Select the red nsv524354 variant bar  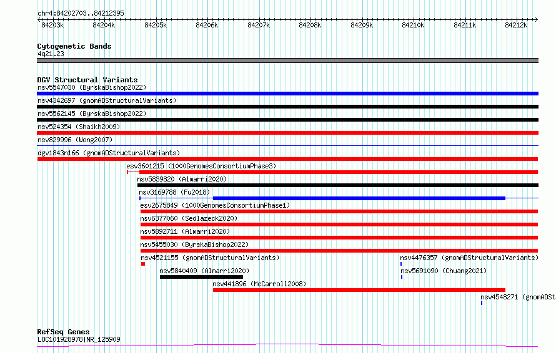click(287, 133)
